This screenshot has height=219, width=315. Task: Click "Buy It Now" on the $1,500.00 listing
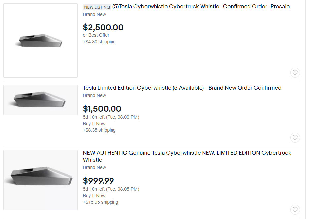[x=94, y=124]
